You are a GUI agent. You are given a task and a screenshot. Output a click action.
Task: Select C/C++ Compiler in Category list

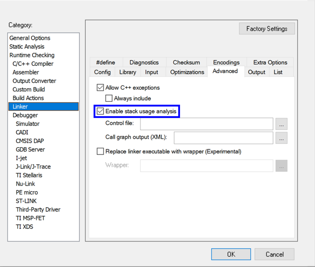pyautogui.click(x=33, y=64)
